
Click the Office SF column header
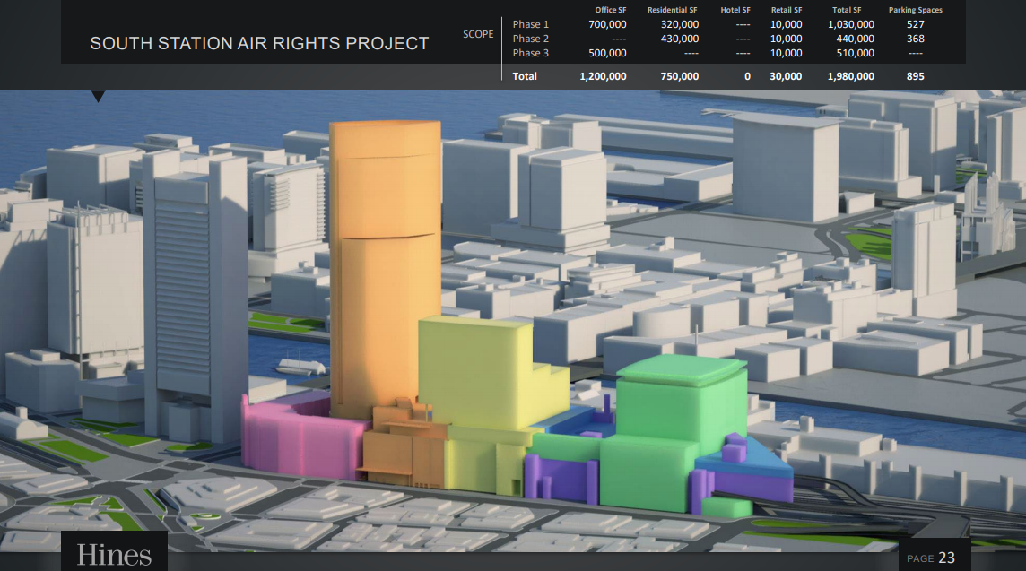coord(611,10)
